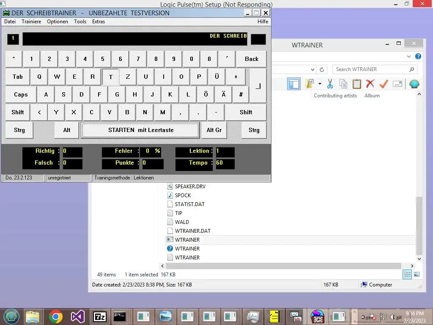
Task: Open folder options icon in WTRAINER toolbar
Action: 310,84
